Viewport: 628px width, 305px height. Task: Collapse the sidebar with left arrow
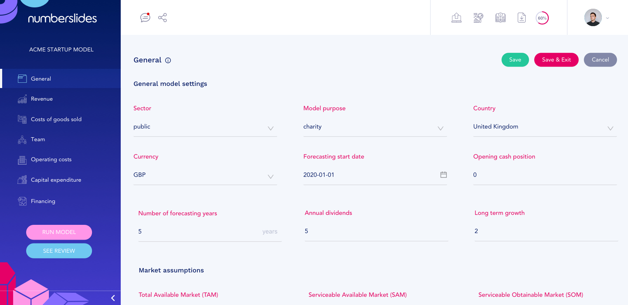pyautogui.click(x=113, y=298)
